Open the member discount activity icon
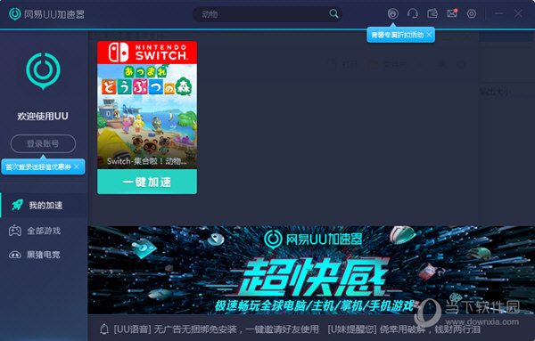Viewport: 535px width, 341px height. (392, 14)
